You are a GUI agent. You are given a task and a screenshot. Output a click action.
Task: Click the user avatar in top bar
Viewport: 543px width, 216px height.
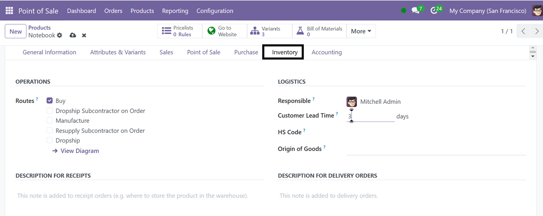(537, 11)
